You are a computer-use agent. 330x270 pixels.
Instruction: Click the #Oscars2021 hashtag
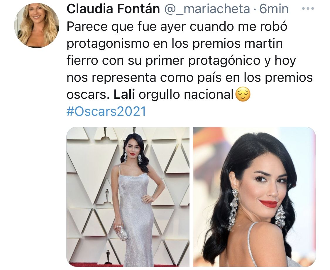click(x=106, y=111)
